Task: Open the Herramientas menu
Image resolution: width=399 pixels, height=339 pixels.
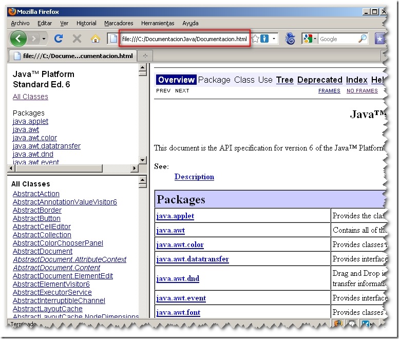Action: [158, 23]
